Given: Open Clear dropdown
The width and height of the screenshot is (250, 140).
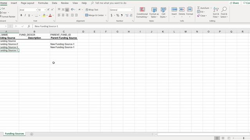Looking at the screenshot, I should [202, 16].
